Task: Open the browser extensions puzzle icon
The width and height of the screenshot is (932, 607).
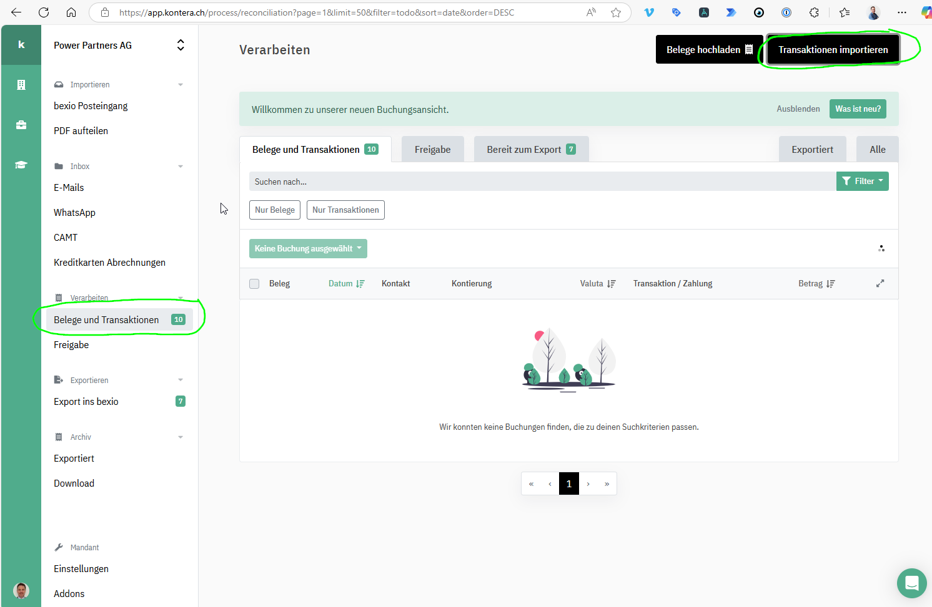Action: 814,12
